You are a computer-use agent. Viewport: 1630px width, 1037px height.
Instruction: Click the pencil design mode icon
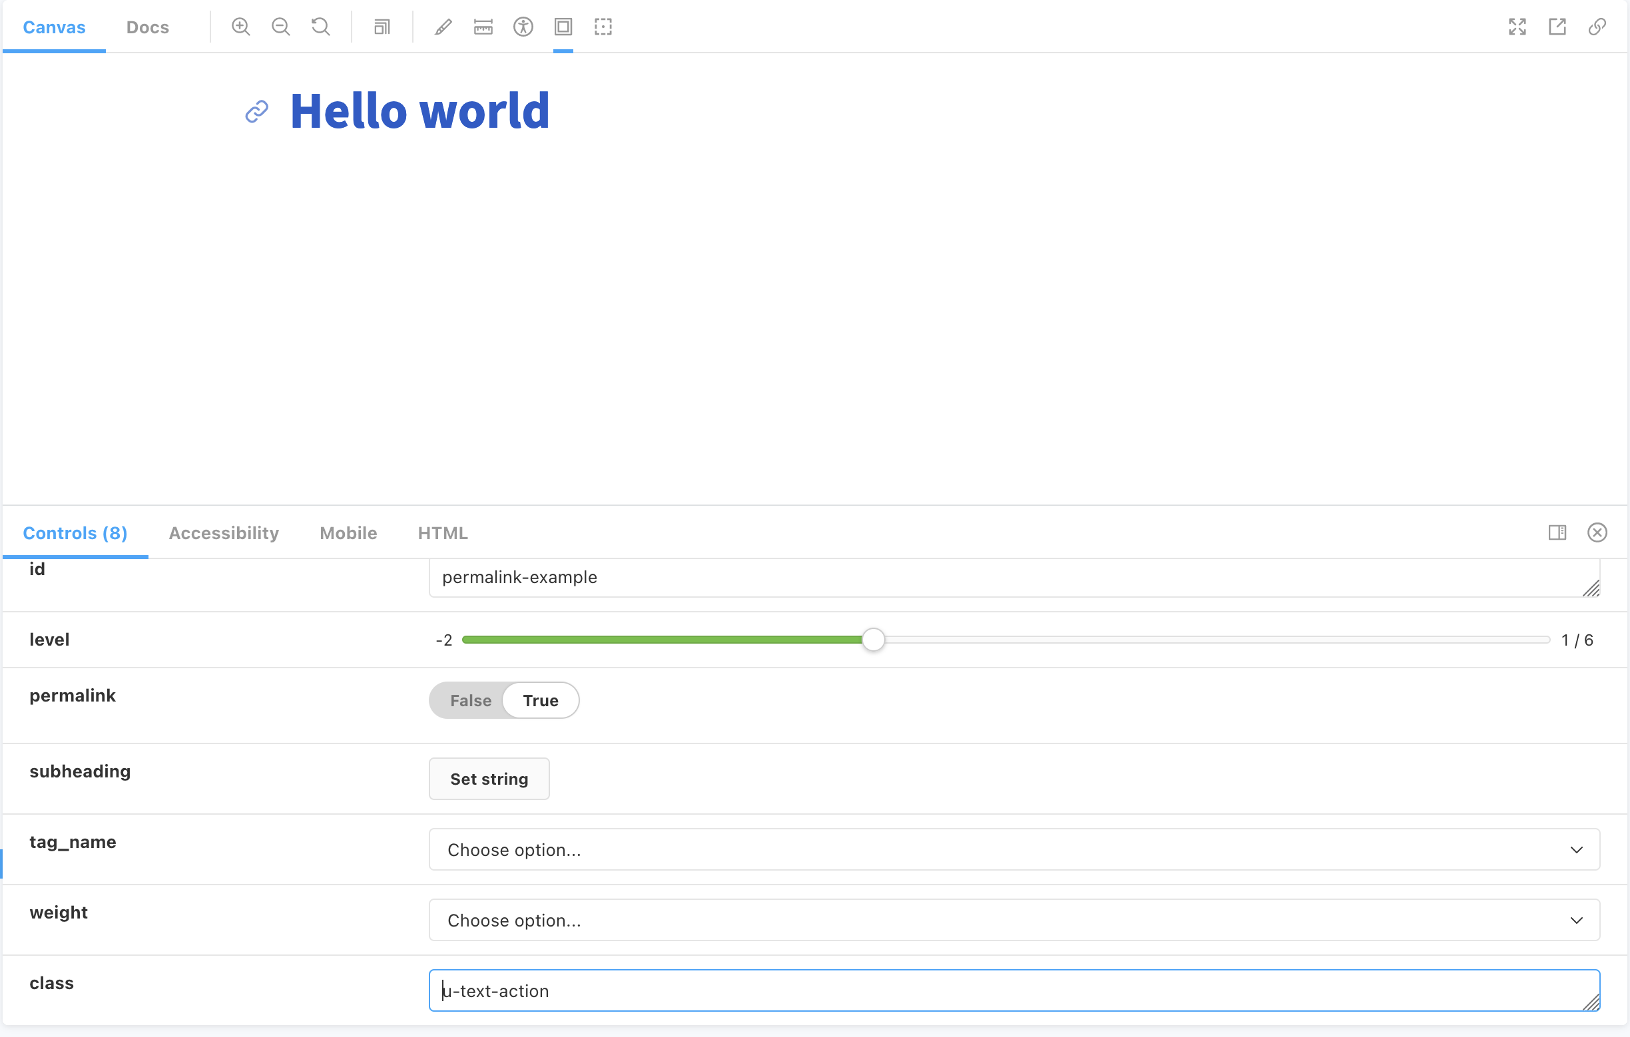tap(443, 27)
